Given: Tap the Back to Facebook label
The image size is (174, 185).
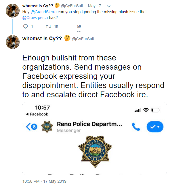Looking at the screenshot, I should click(x=37, y=114).
